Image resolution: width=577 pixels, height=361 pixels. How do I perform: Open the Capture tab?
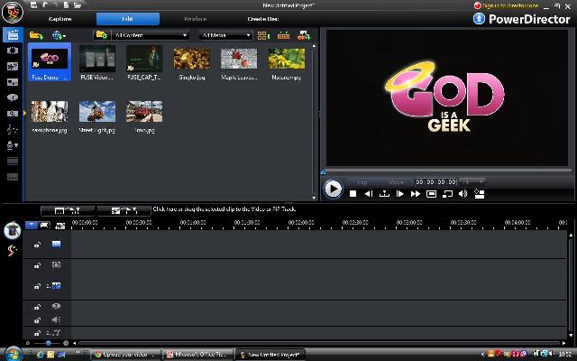tap(60, 19)
